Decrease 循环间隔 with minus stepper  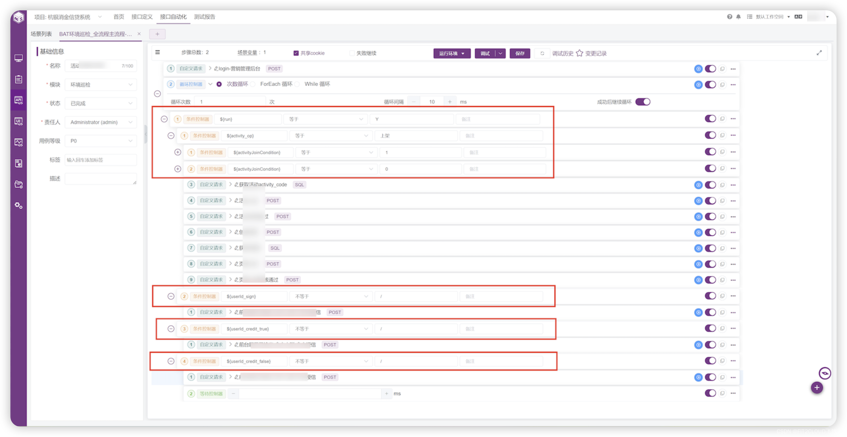[414, 102]
